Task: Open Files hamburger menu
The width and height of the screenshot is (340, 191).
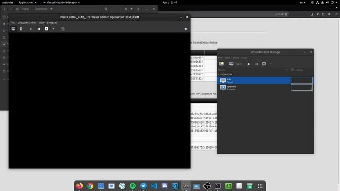Action: (138, 9)
